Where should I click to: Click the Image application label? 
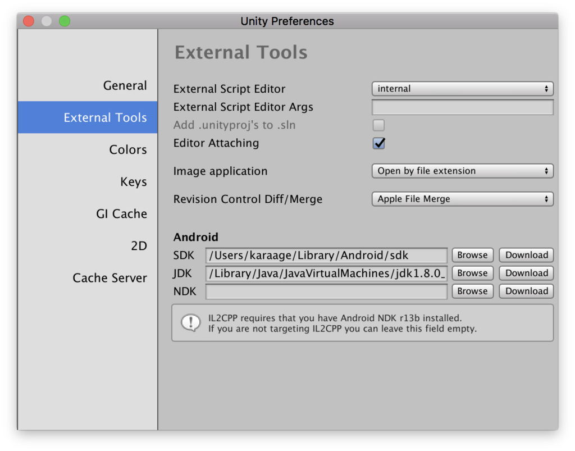tap(220, 171)
